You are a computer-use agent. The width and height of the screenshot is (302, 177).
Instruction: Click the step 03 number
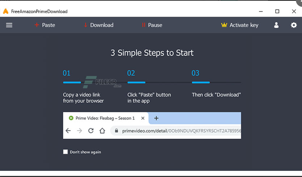click(x=195, y=73)
